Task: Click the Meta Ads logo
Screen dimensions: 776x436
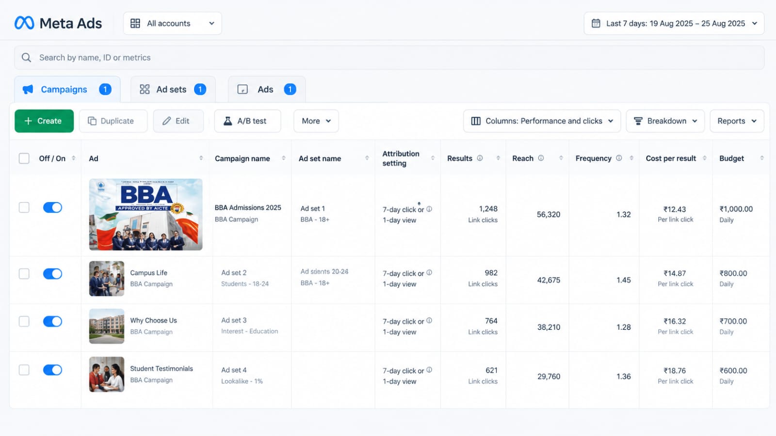Action: [58, 23]
